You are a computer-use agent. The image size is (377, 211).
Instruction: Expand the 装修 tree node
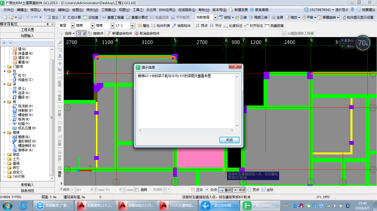(x=5, y=154)
